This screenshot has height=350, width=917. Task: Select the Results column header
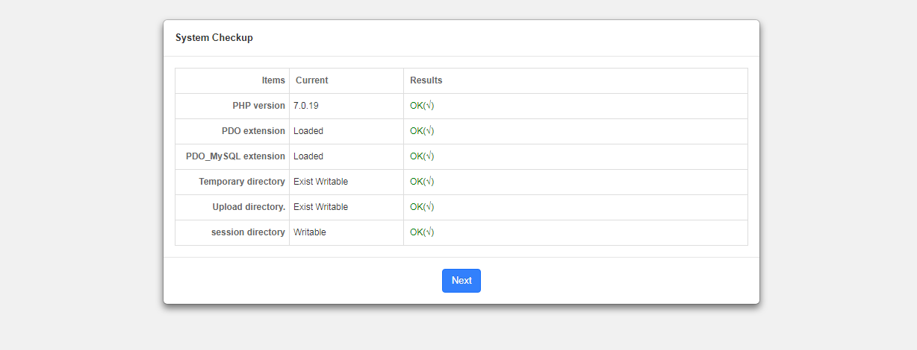[x=426, y=80]
